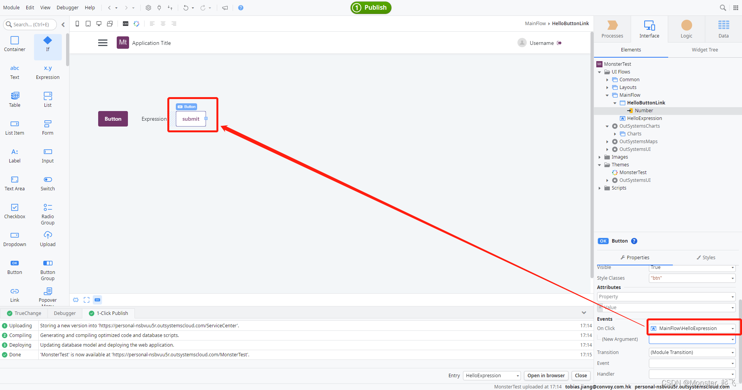Viewport: 742px width, 390px height.
Task: Click the green Publish button
Action: [371, 8]
